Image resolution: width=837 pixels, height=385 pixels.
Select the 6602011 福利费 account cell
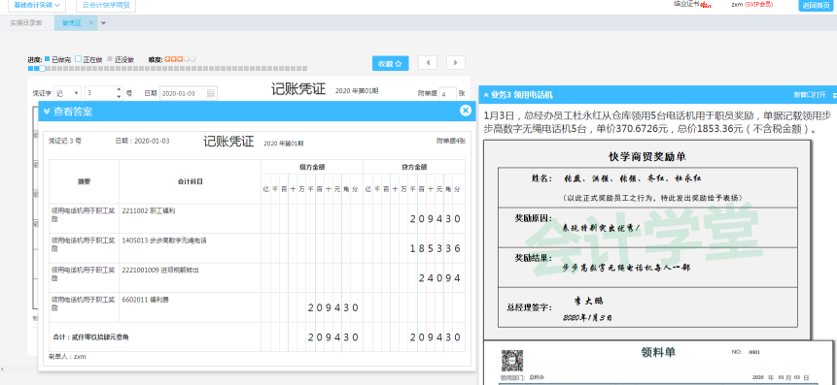coord(190,307)
